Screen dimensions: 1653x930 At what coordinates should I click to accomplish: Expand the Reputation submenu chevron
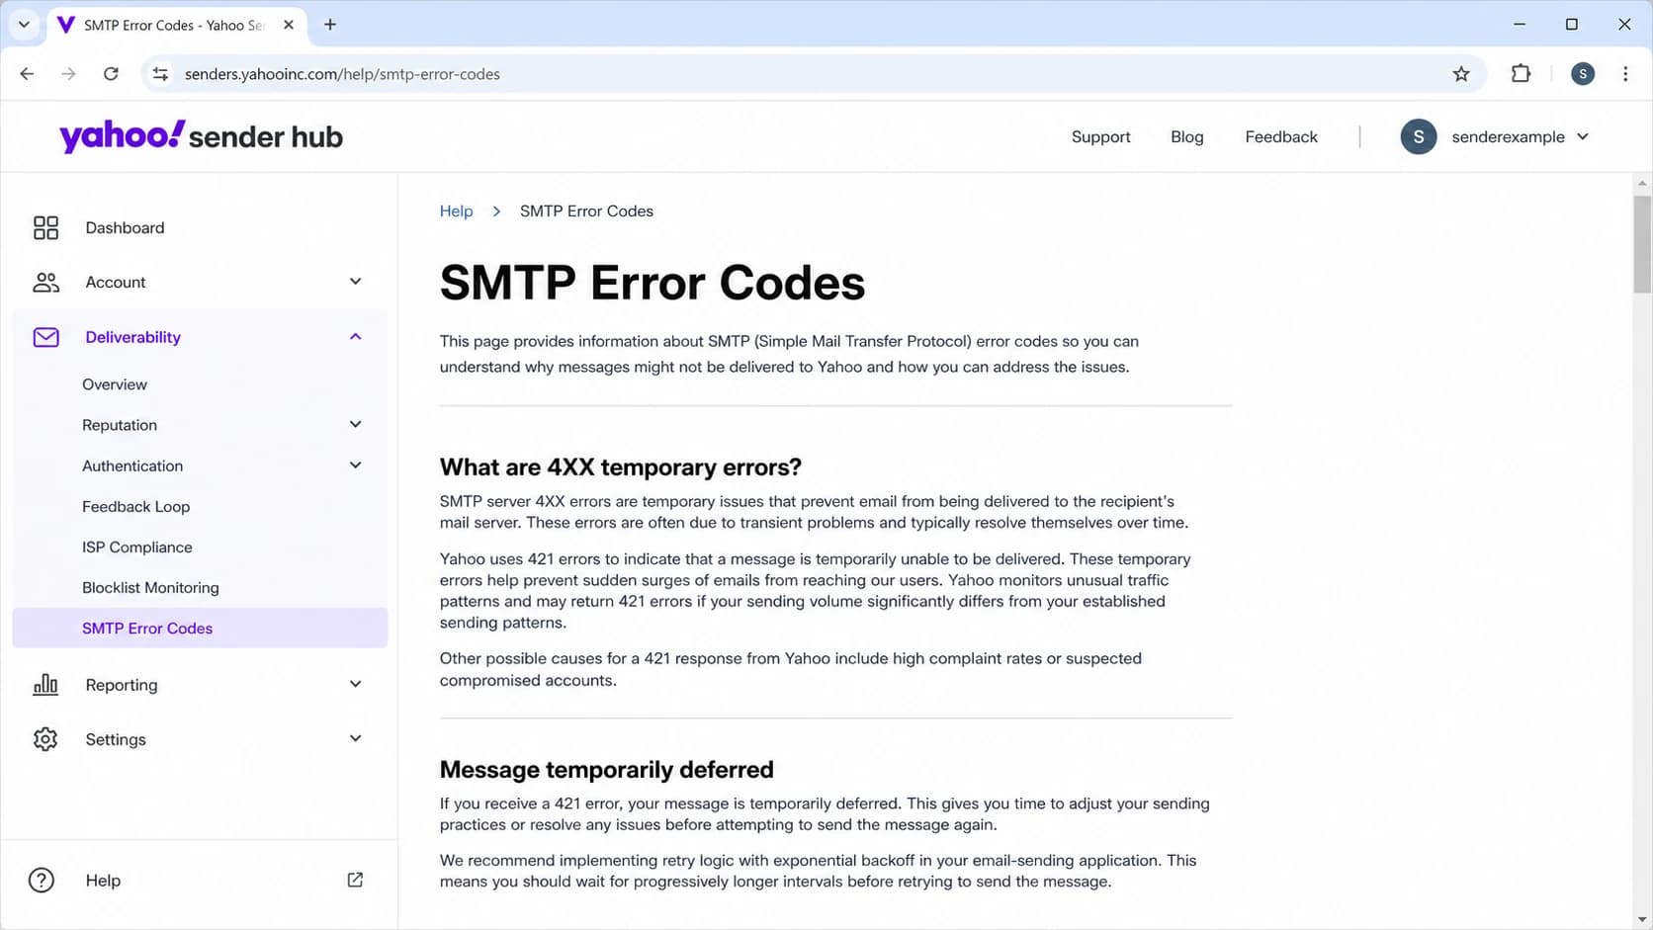click(356, 425)
